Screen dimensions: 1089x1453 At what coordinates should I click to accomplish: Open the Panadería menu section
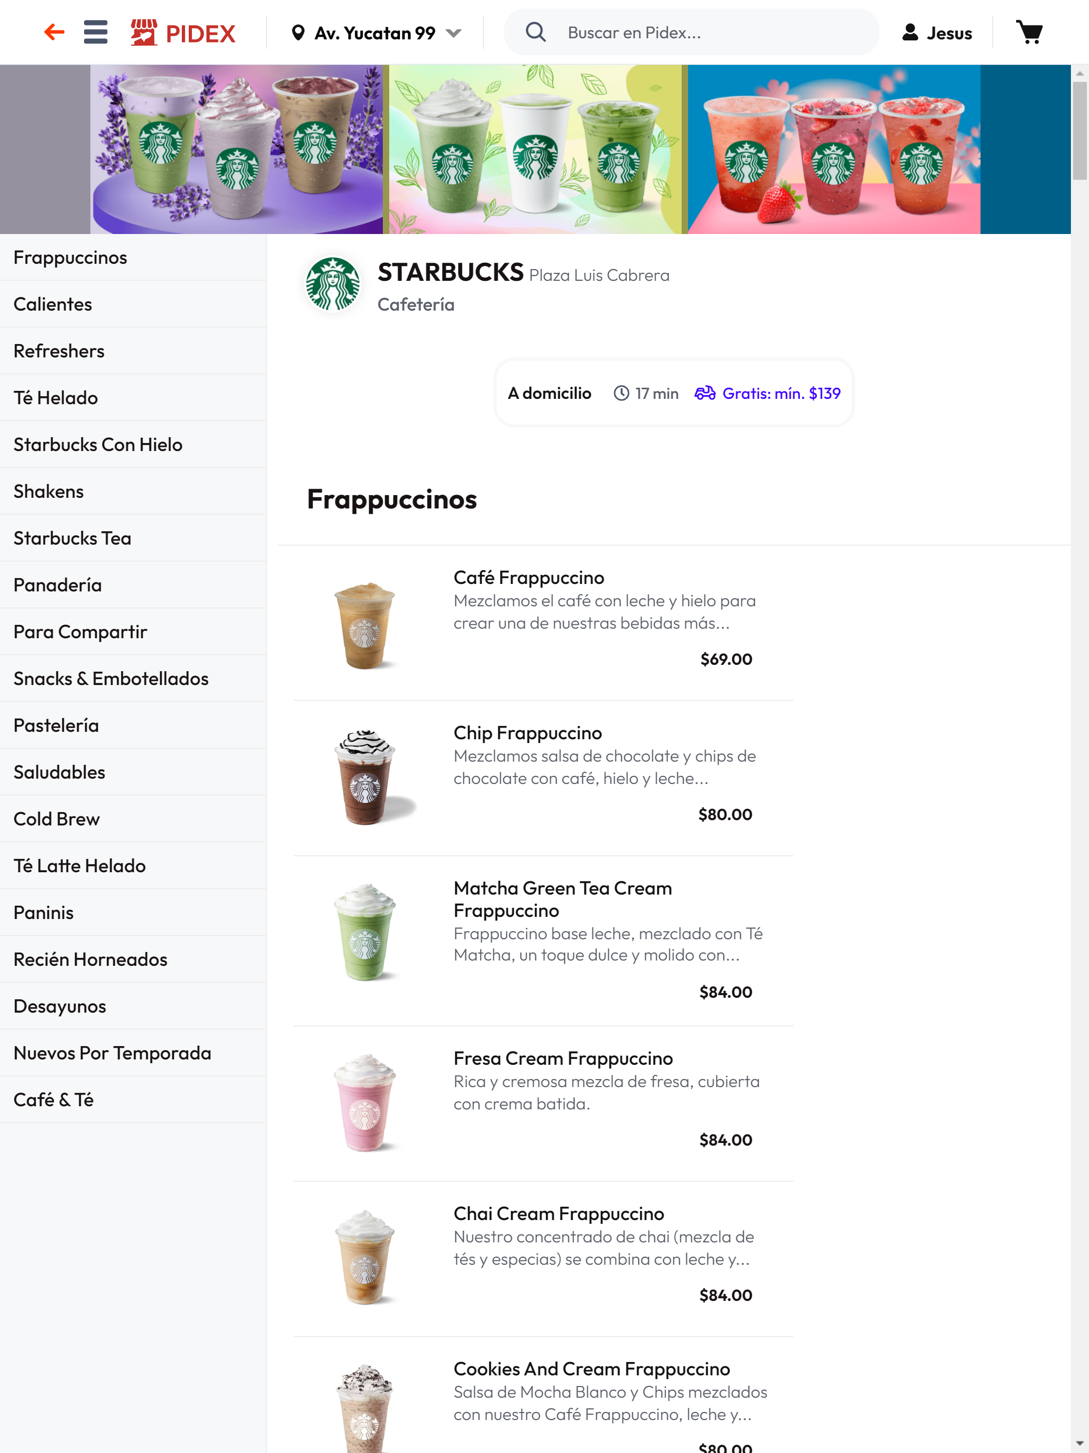coord(133,584)
